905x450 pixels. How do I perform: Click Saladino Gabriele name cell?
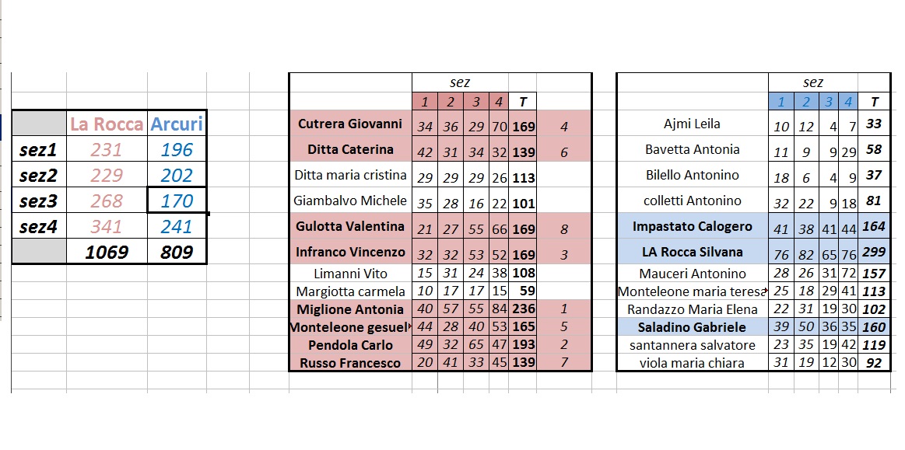coord(692,326)
